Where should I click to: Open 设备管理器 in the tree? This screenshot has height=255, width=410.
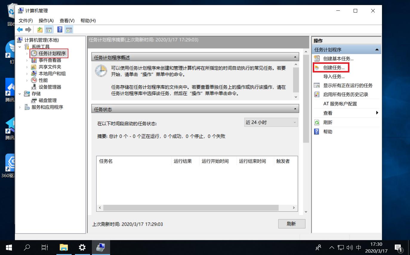[x=50, y=87]
